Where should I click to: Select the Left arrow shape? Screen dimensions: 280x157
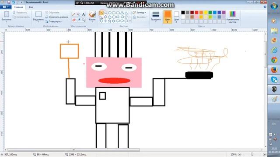pyautogui.click(x=122, y=17)
